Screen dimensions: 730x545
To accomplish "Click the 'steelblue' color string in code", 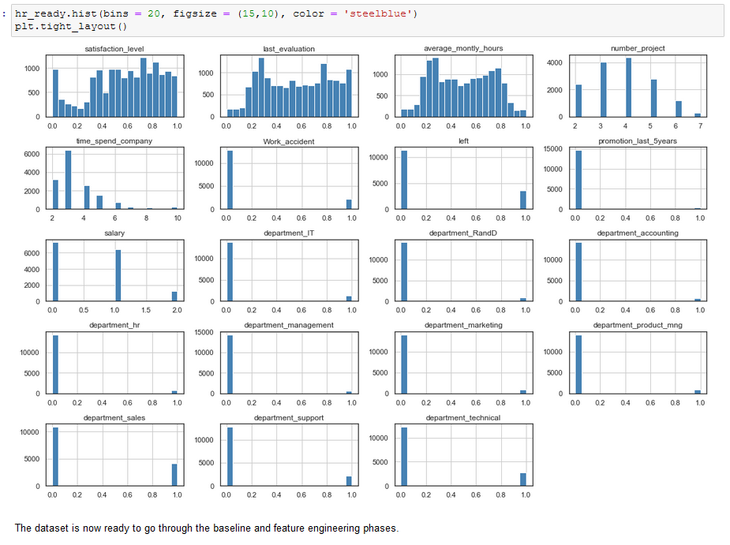I will [x=377, y=13].
